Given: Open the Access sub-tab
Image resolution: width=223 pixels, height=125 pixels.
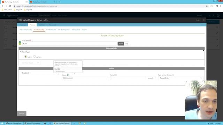Looking at the screenshot, I should [x=85, y=30].
